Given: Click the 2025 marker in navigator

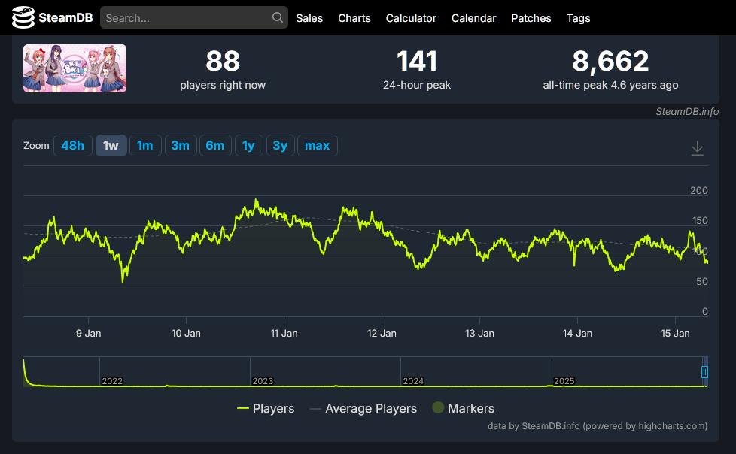Looking at the screenshot, I should pyautogui.click(x=564, y=381).
